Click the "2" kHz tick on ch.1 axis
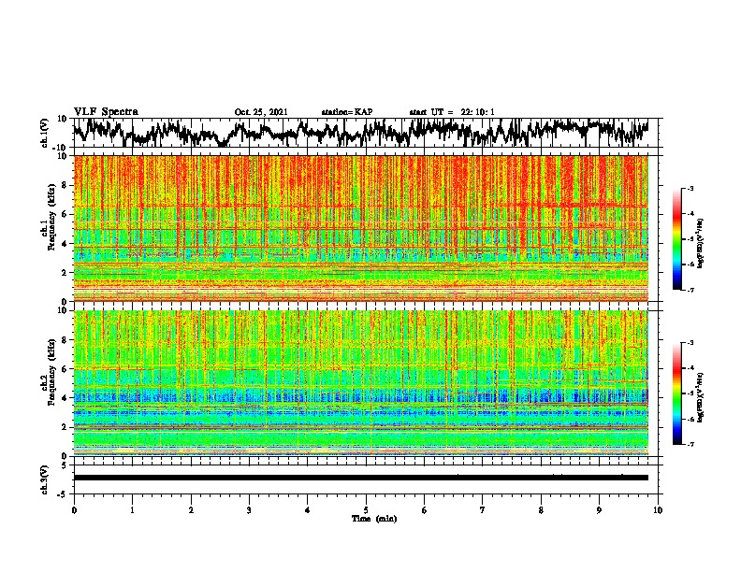The height and width of the screenshot is (572, 741). (65, 272)
